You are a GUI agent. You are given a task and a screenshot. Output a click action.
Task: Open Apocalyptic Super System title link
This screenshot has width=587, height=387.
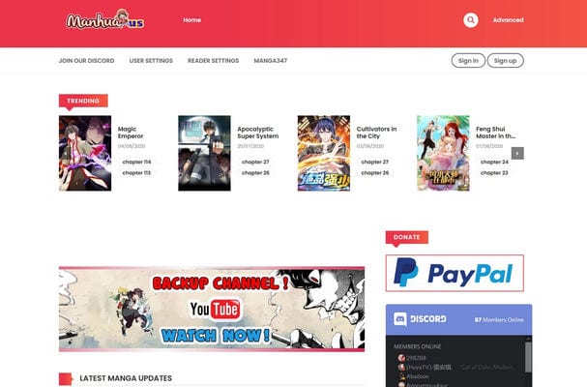(258, 133)
